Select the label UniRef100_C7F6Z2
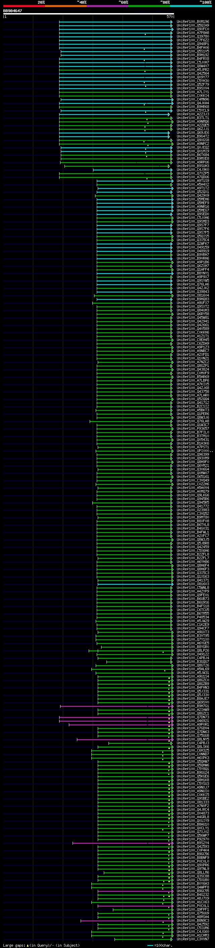Viewport: 215px width, 948px height. pyautogui.click(x=193, y=40)
